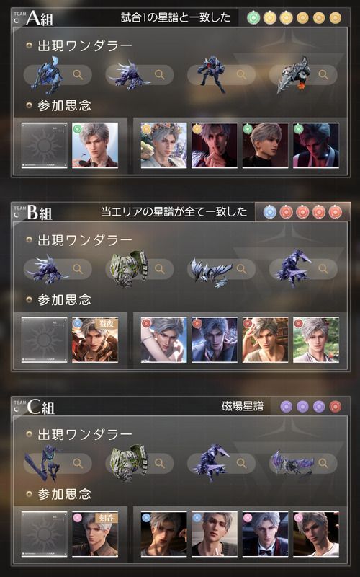Select empty sun memory slot in Team A

(x=44, y=146)
